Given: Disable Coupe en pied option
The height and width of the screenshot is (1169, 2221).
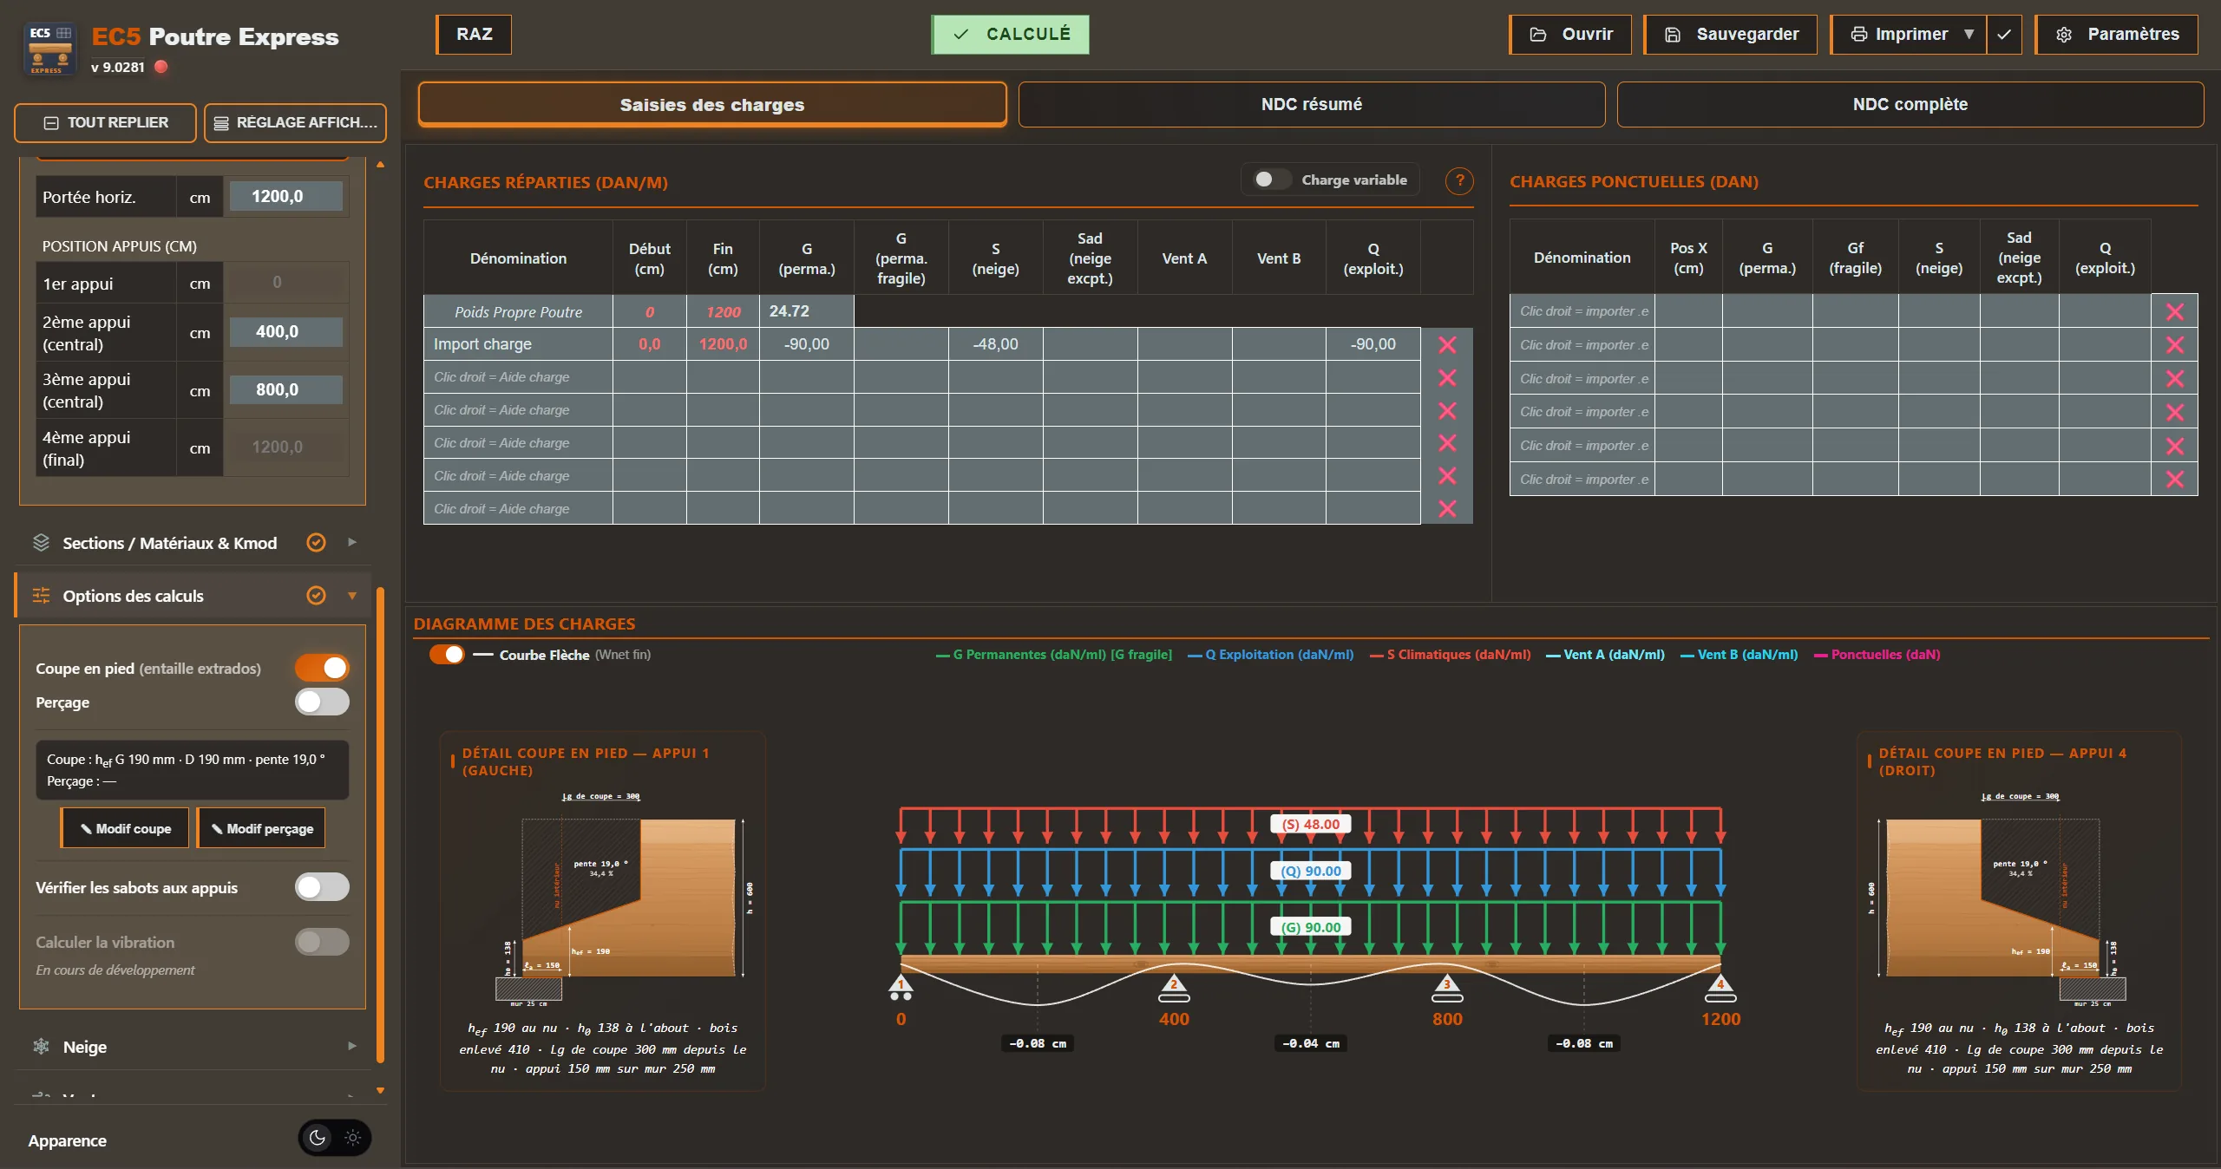Looking at the screenshot, I should coord(322,668).
